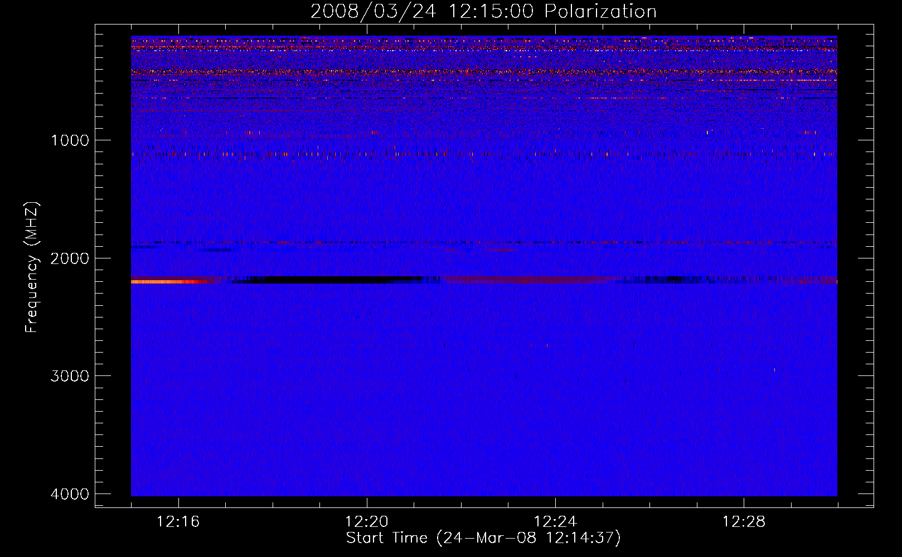This screenshot has height=557, width=902.
Task: Click the 4000 frequency tick label
Action: pyautogui.click(x=70, y=494)
